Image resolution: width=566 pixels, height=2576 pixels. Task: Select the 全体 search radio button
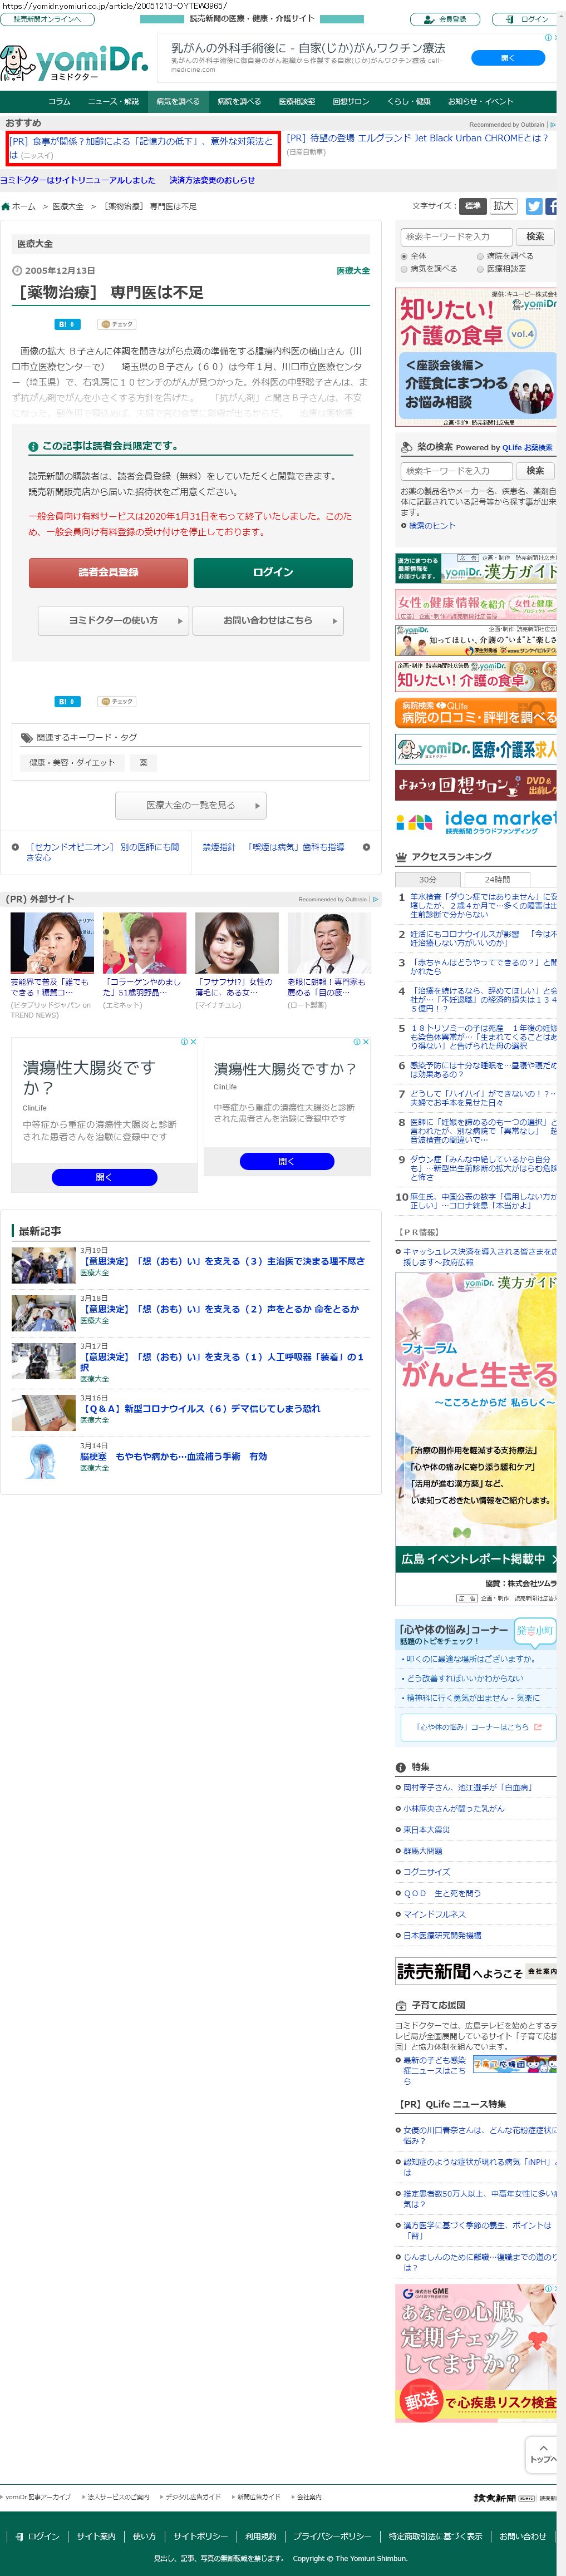coord(405,256)
